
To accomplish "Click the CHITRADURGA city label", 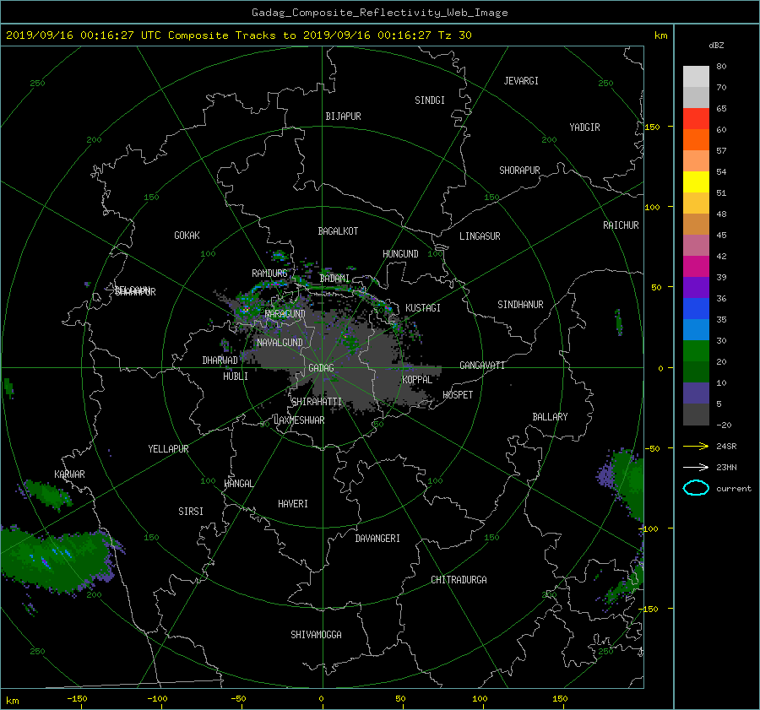I will [459, 580].
